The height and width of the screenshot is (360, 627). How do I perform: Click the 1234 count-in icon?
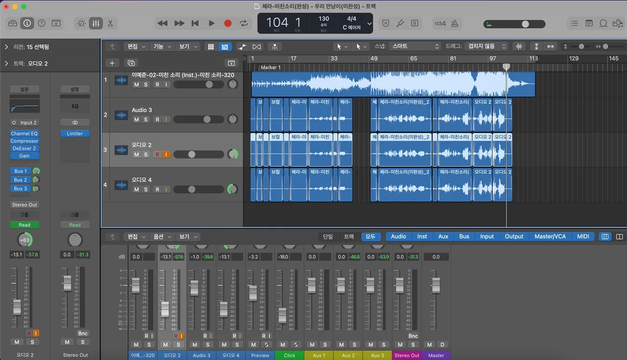point(440,23)
